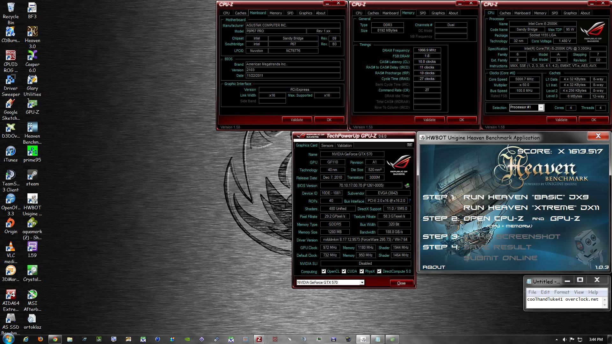Launch GPU-Z desktop shortcut
This screenshot has width=612, height=344.
[32, 106]
